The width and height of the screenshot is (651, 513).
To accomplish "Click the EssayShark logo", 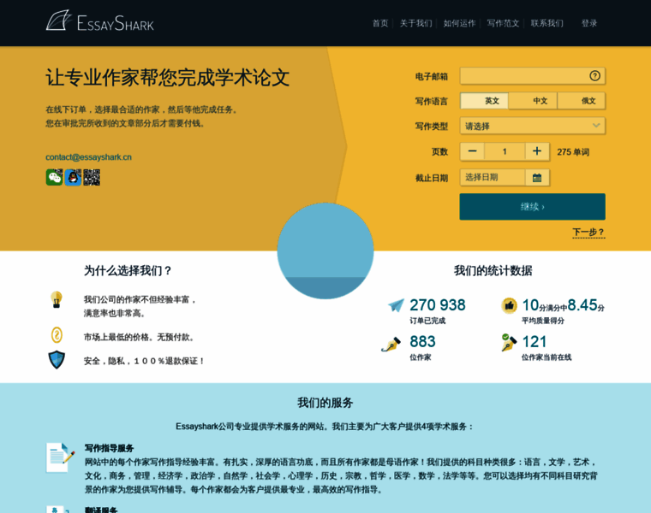I will pos(99,21).
